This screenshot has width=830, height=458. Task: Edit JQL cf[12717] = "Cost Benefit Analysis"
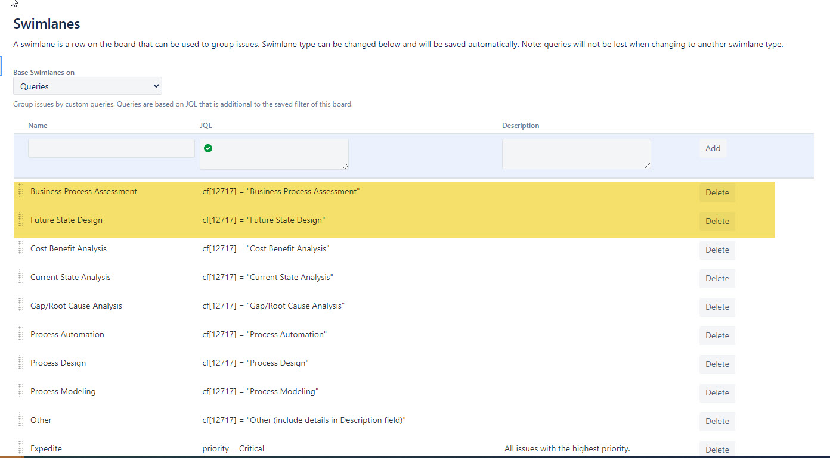click(266, 248)
